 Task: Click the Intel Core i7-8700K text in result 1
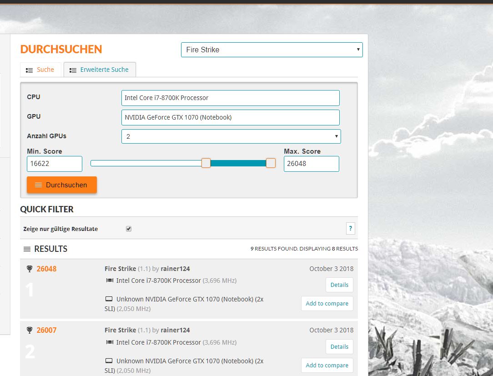tap(158, 281)
